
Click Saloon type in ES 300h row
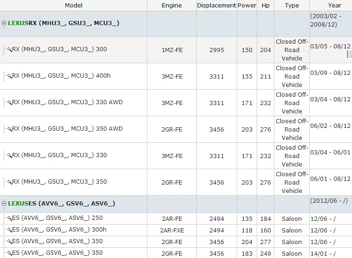[x=292, y=231]
